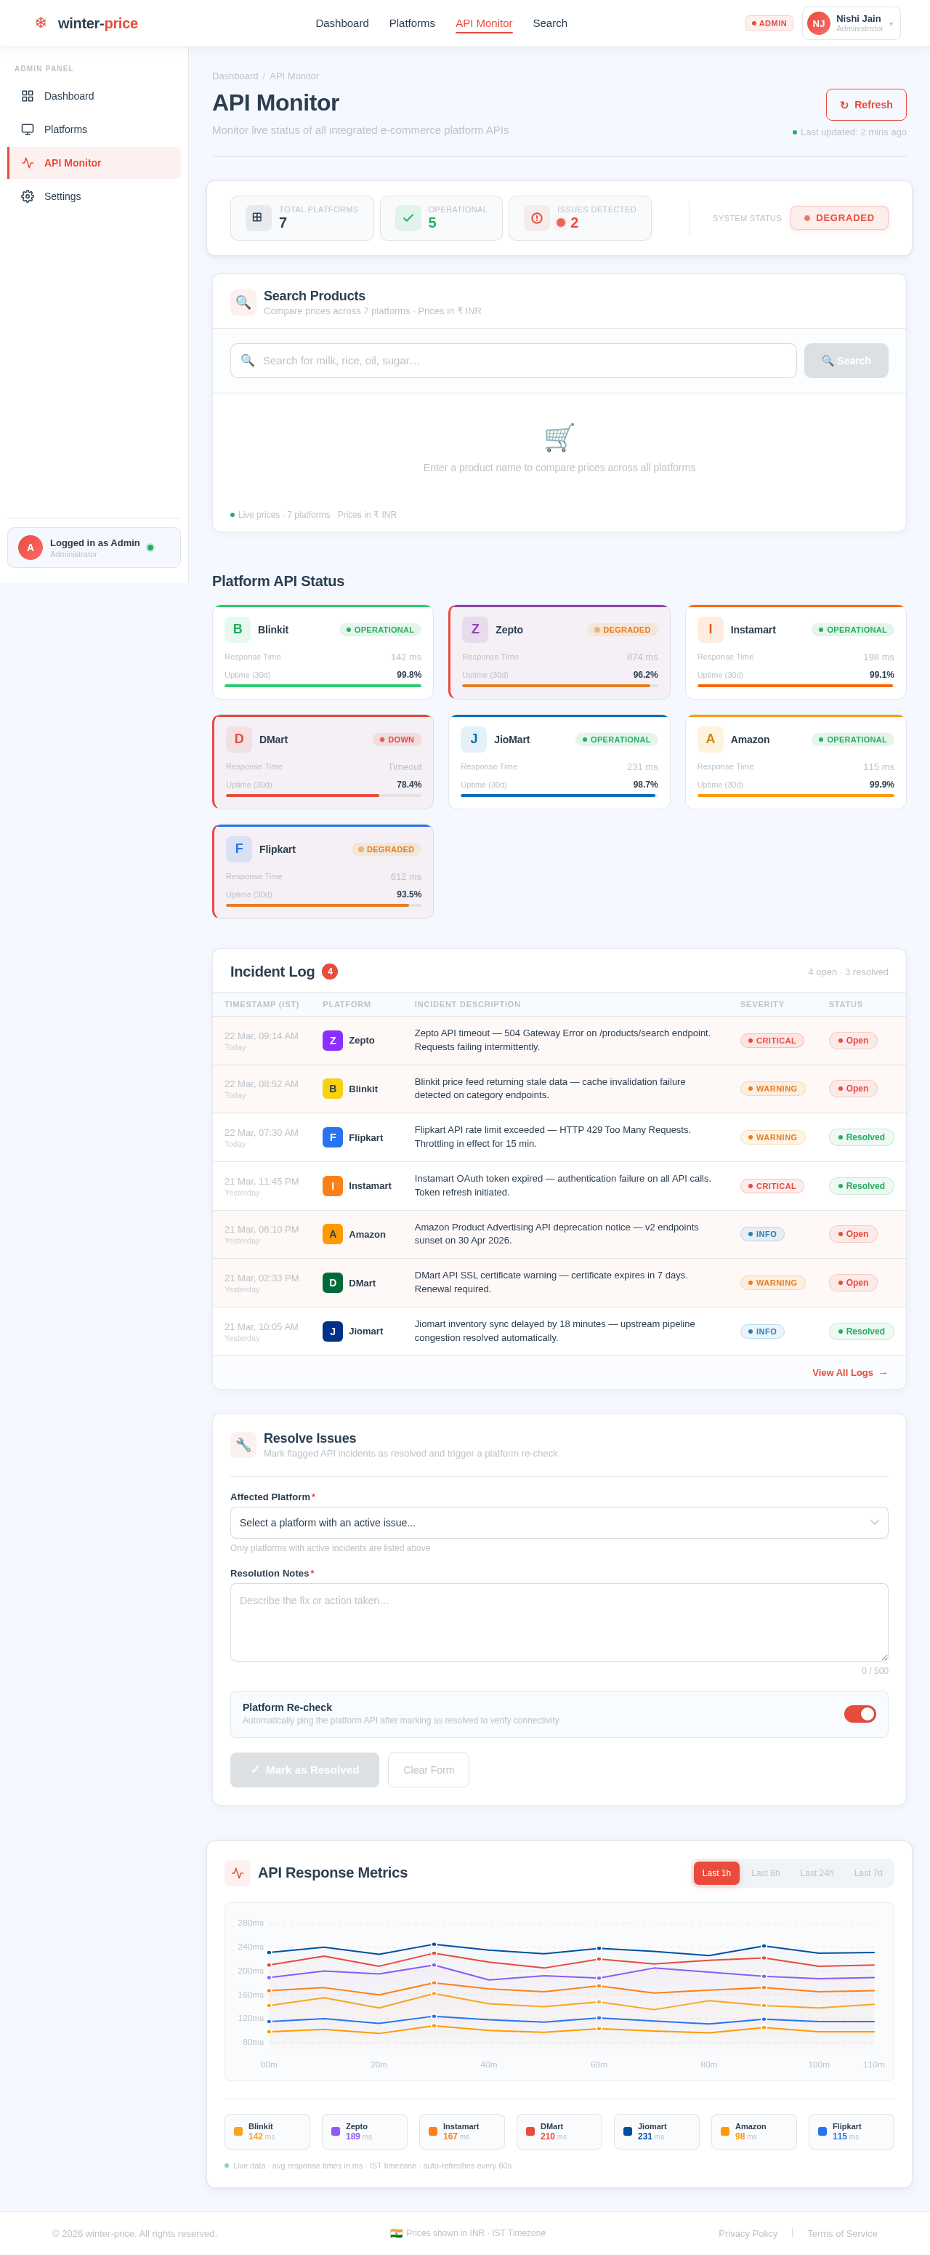Screen dimensions: 930x2255
Task: Click the Instamart I icon in status card
Action: (x=710, y=630)
